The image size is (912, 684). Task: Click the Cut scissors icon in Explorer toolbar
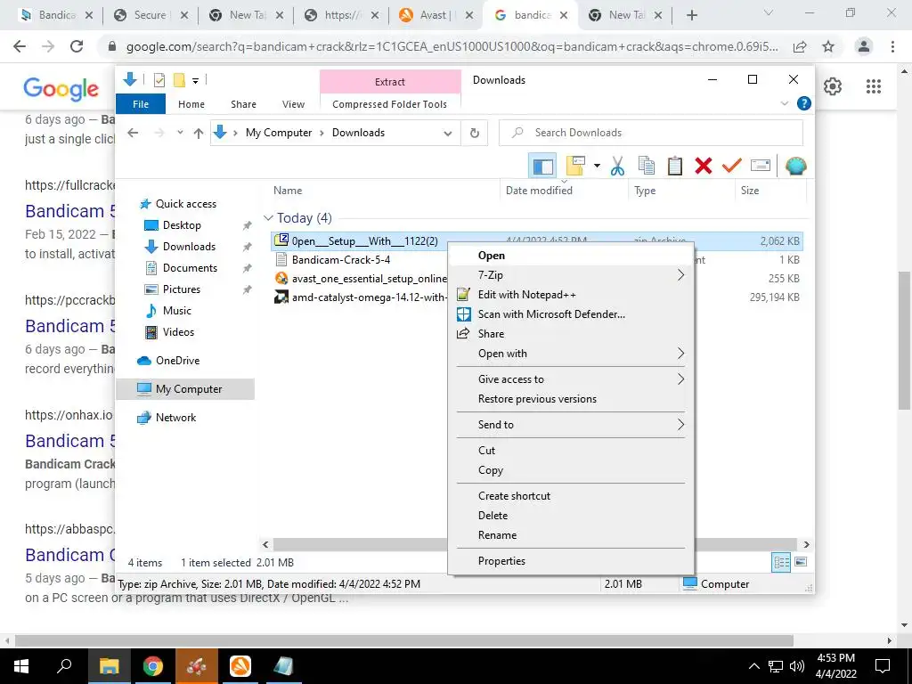coord(617,166)
